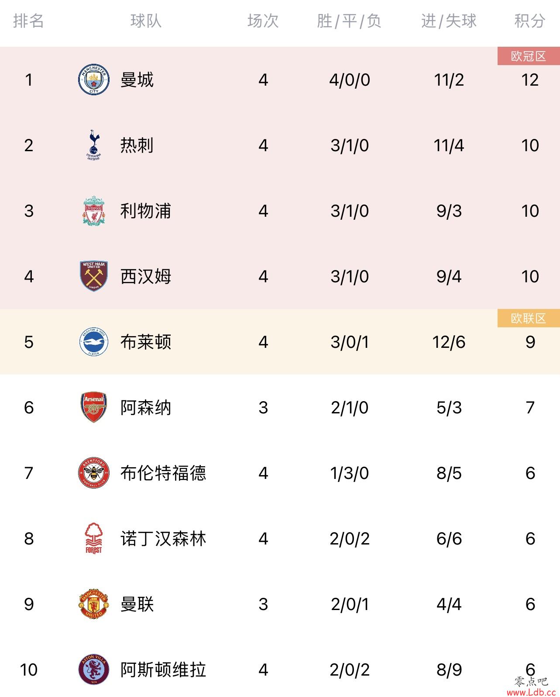The width and height of the screenshot is (560, 697).
Task: Open the 曼城 team name link
Action: pyautogui.click(x=137, y=80)
